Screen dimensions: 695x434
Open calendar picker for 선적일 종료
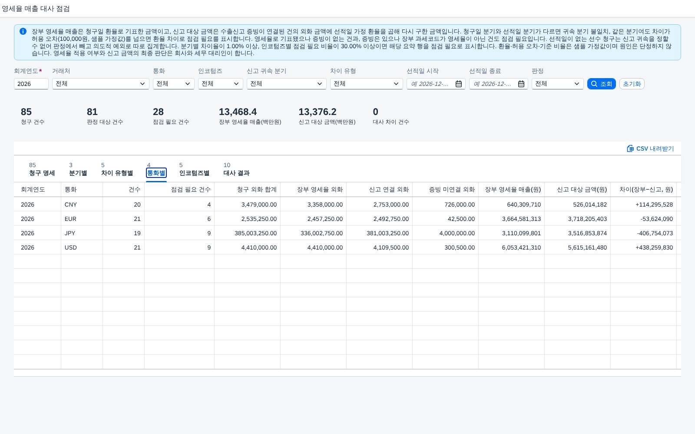pyautogui.click(x=521, y=84)
